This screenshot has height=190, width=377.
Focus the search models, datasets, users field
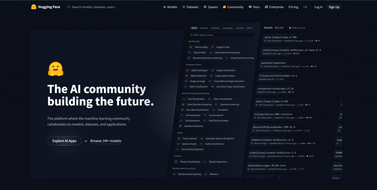click(x=105, y=7)
